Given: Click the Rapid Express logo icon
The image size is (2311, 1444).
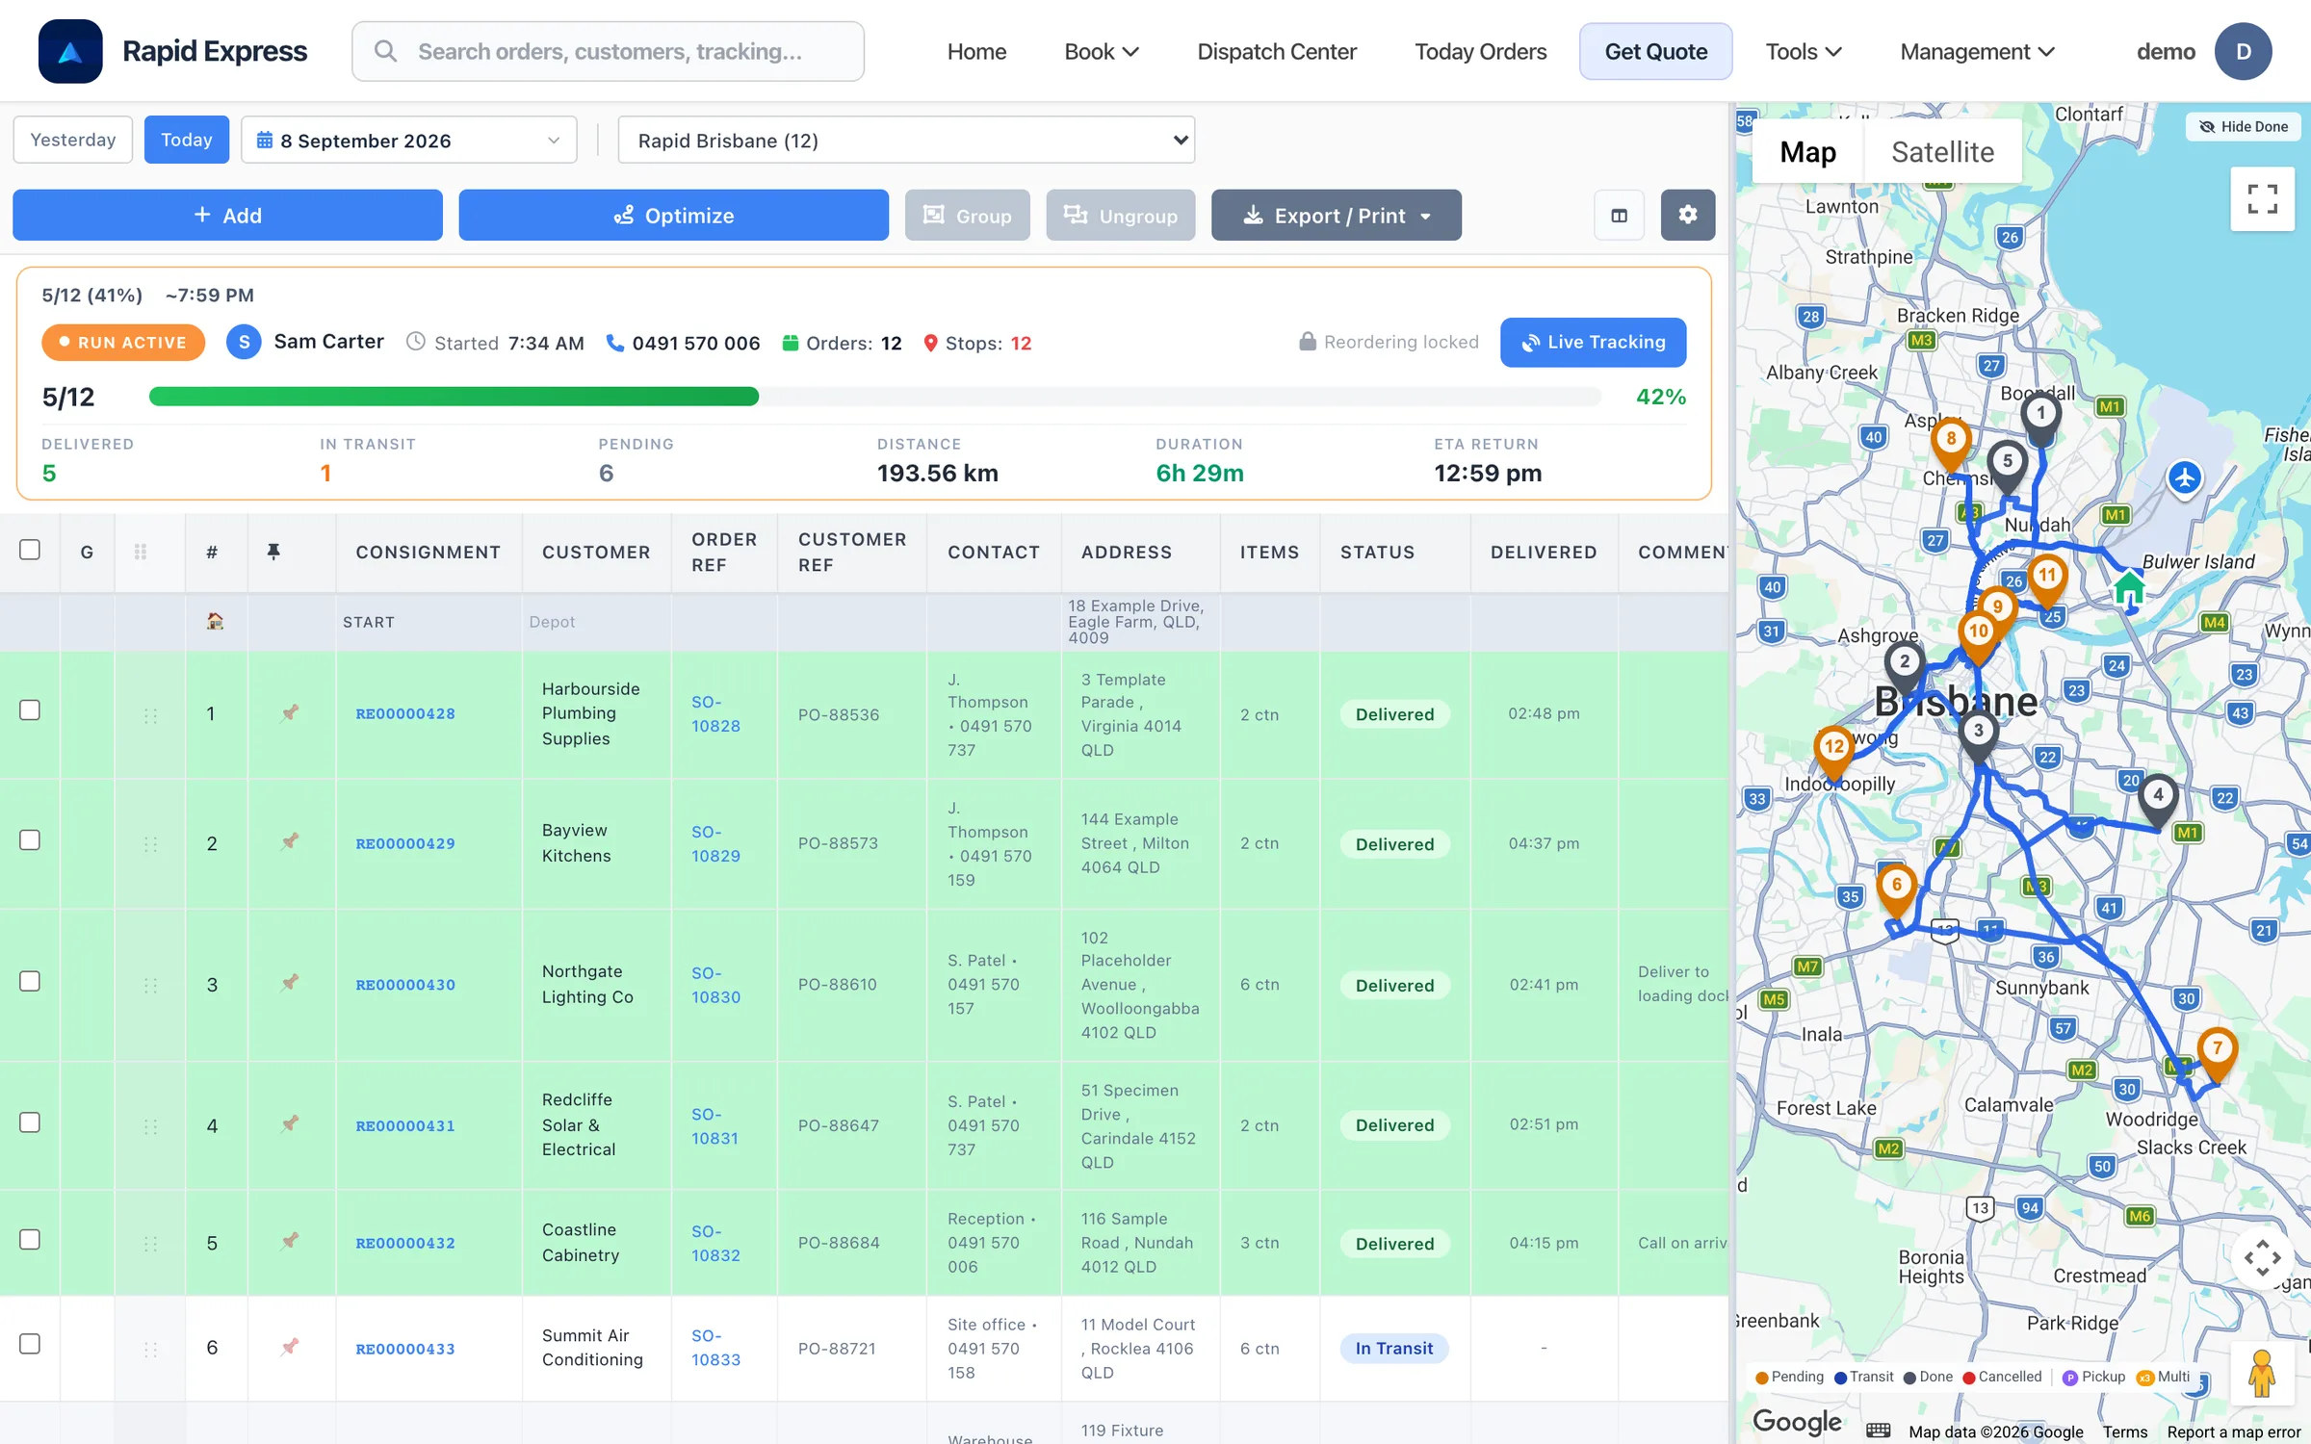Looking at the screenshot, I should [x=70, y=51].
